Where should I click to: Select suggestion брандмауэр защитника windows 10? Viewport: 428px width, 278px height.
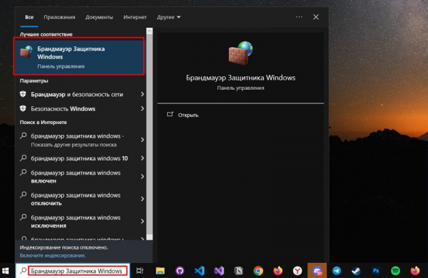point(81,158)
